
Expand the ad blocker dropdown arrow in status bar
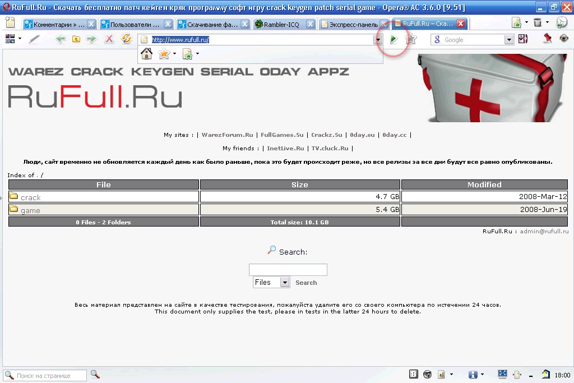(x=451, y=374)
